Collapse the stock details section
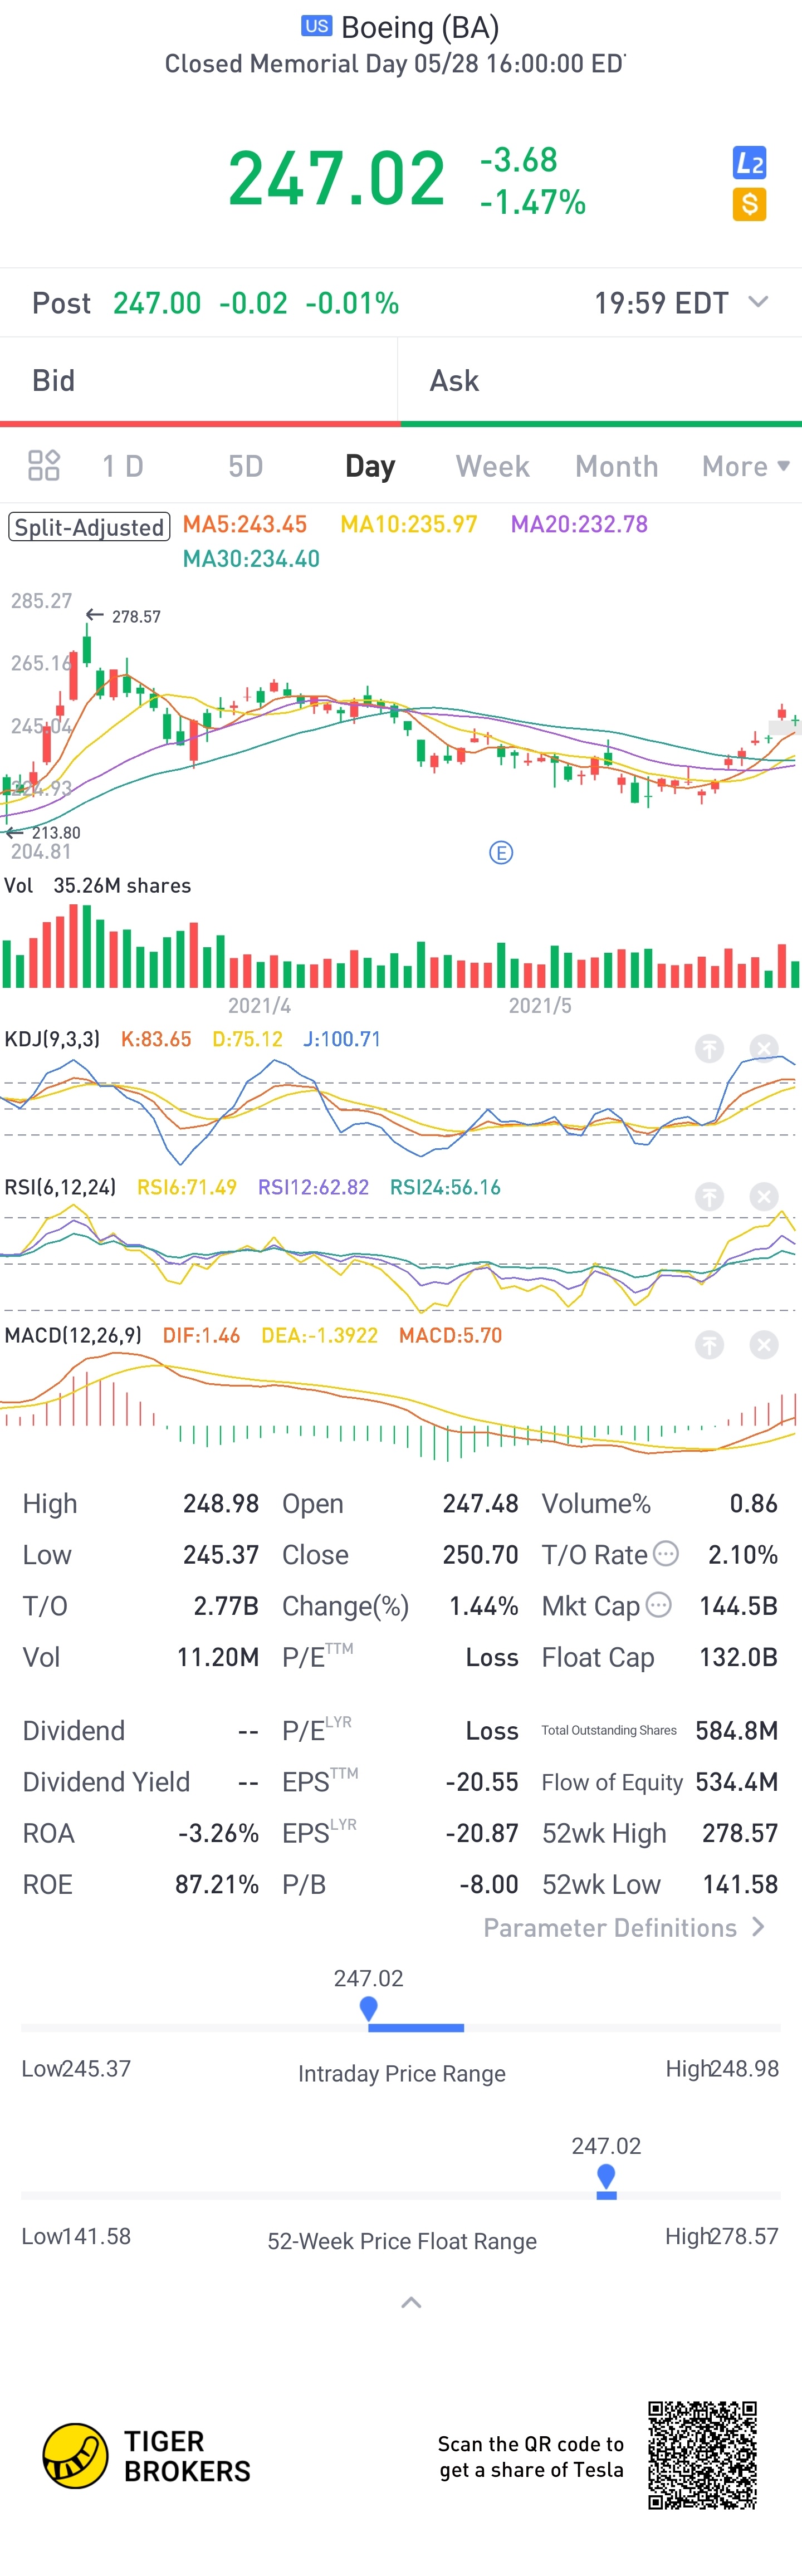 tap(411, 2303)
